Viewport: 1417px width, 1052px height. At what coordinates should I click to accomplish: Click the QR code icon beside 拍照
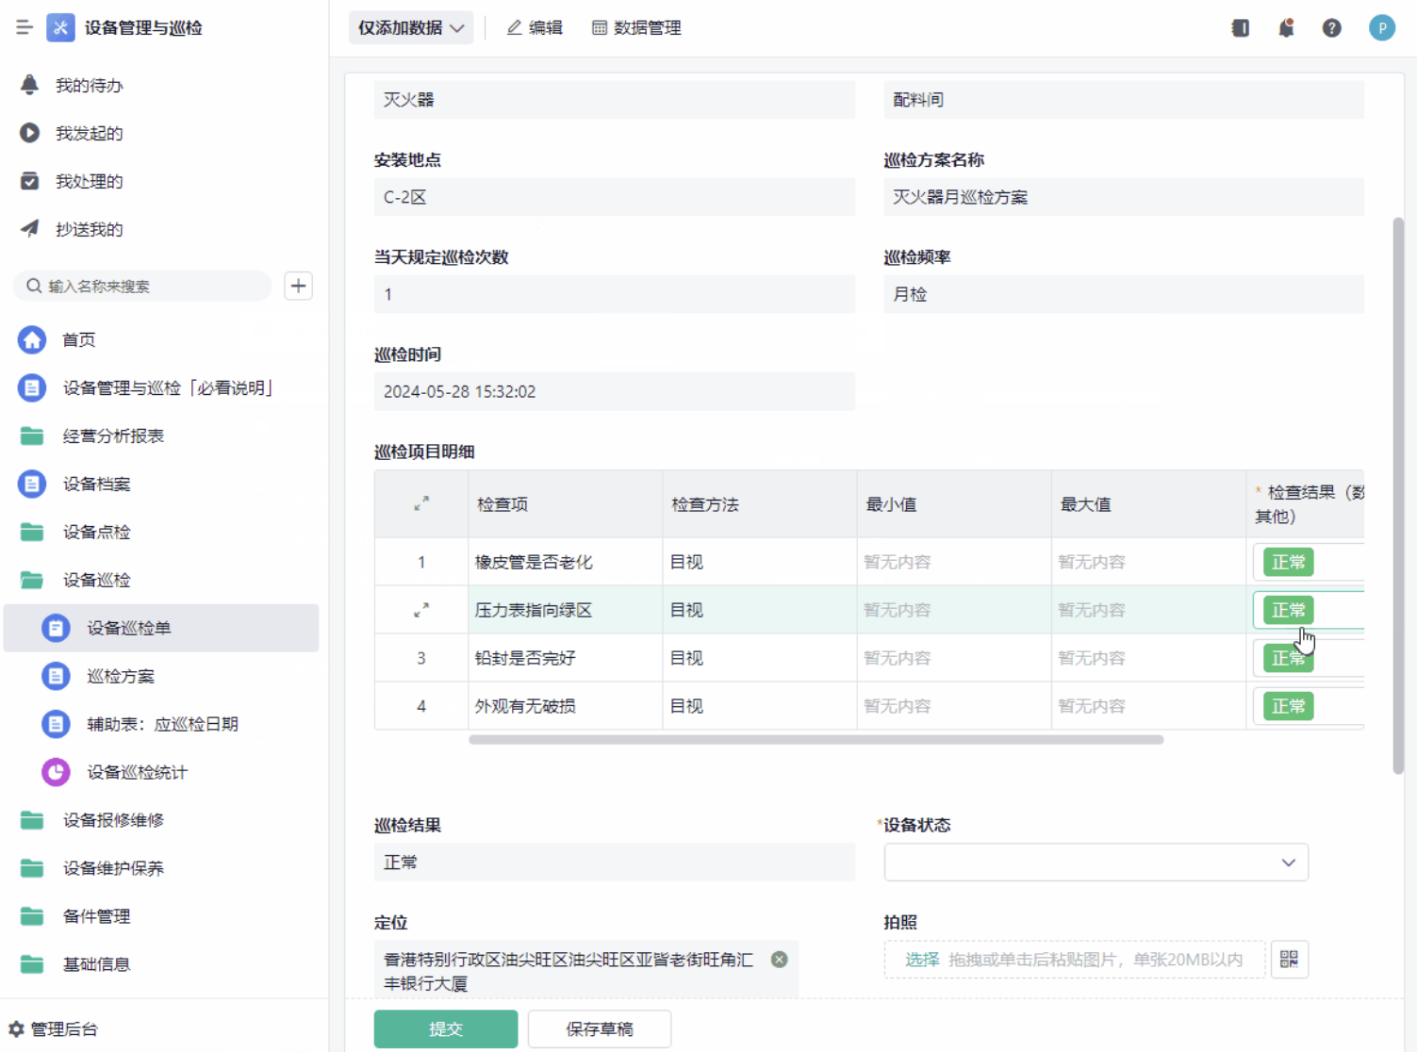point(1289,960)
